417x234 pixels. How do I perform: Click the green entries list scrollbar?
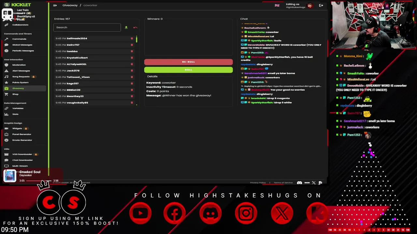[137, 40]
